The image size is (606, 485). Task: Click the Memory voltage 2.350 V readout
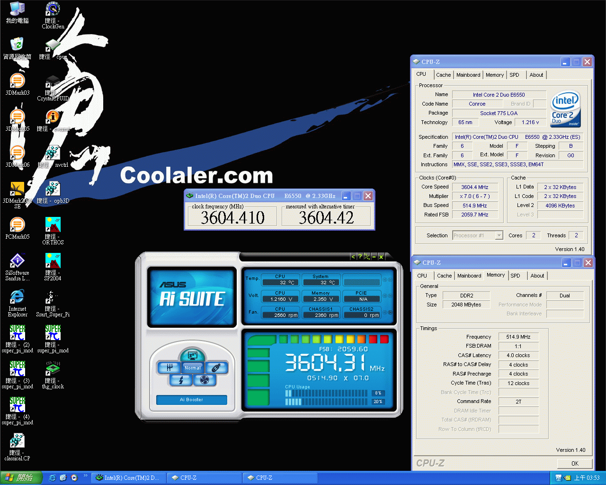[321, 299]
